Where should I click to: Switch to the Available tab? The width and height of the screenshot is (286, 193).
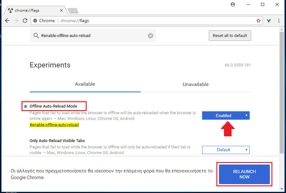pos(85,84)
